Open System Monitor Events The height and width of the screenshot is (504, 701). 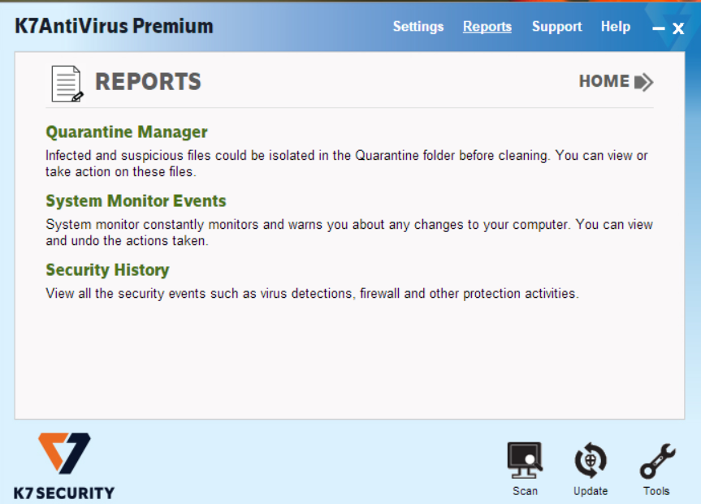pyautogui.click(x=136, y=201)
